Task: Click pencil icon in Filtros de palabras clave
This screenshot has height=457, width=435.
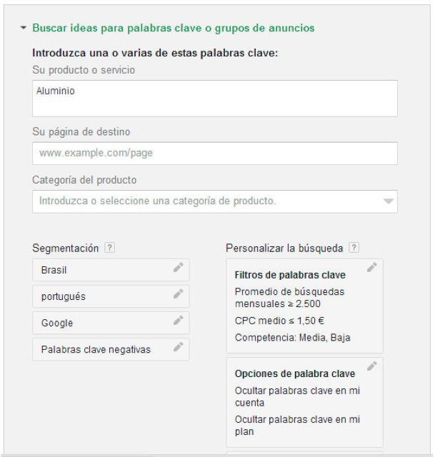Action: point(371,268)
